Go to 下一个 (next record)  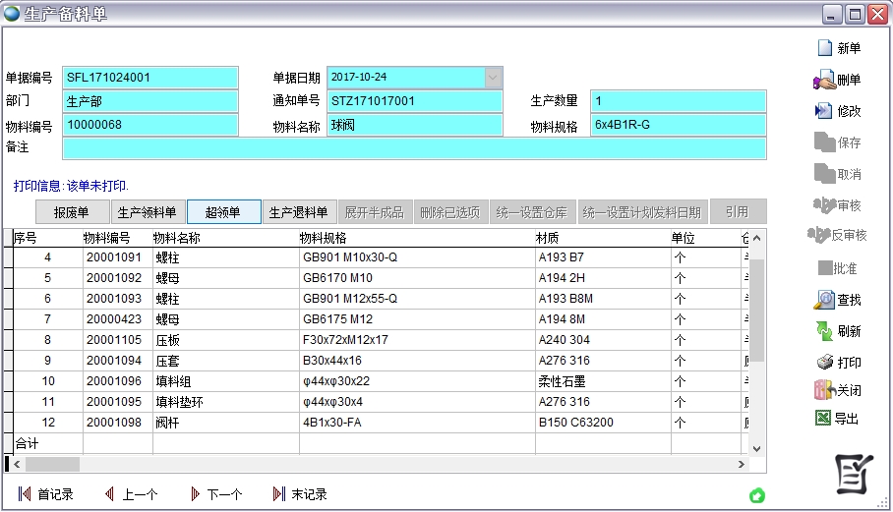point(215,494)
